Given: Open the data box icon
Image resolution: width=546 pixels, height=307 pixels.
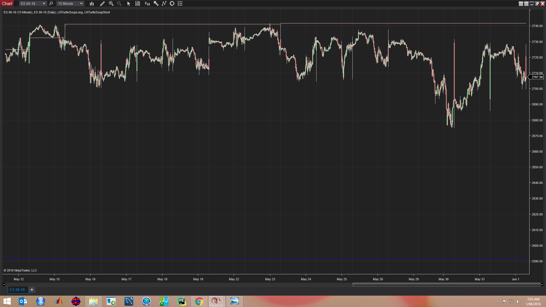Looking at the screenshot, I should click(x=138, y=4).
